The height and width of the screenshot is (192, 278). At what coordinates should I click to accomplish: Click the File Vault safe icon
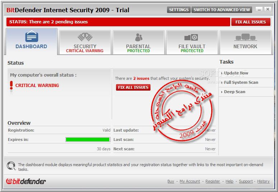click(191, 37)
